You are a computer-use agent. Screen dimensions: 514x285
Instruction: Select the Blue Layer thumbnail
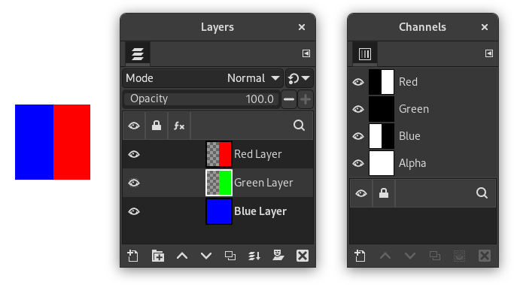point(219,211)
